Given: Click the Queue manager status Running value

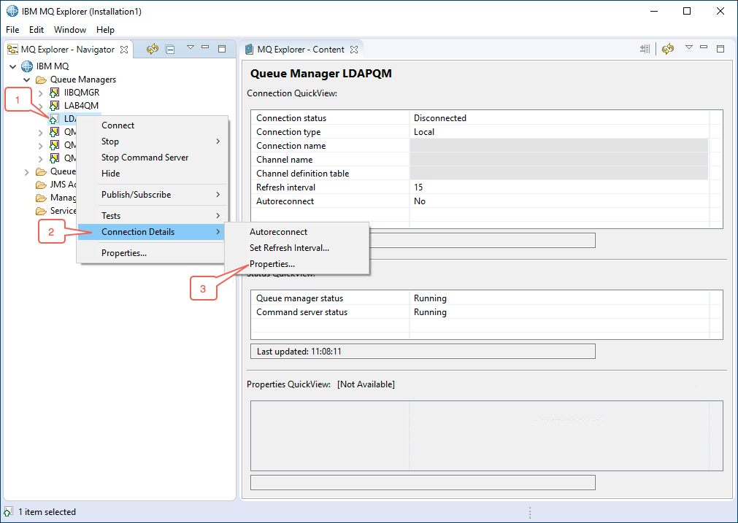Looking at the screenshot, I should click(x=430, y=298).
